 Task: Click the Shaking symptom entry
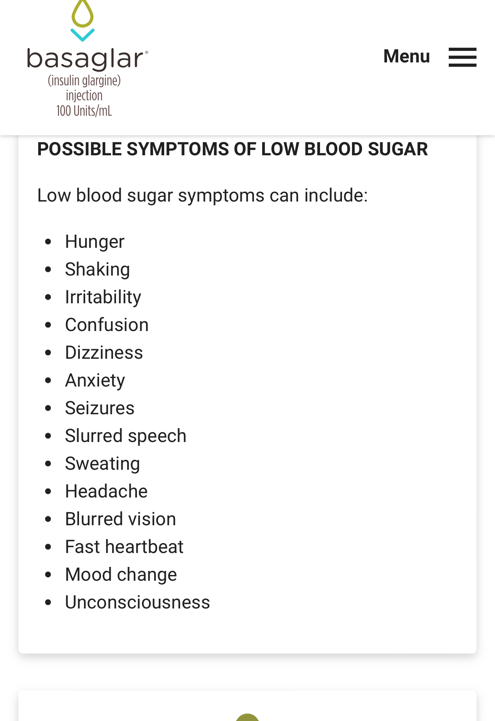(98, 269)
